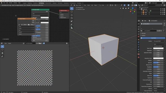Click the Z axis on navigation gizmo
Screen dimensions: 166x93
coord(133,8)
